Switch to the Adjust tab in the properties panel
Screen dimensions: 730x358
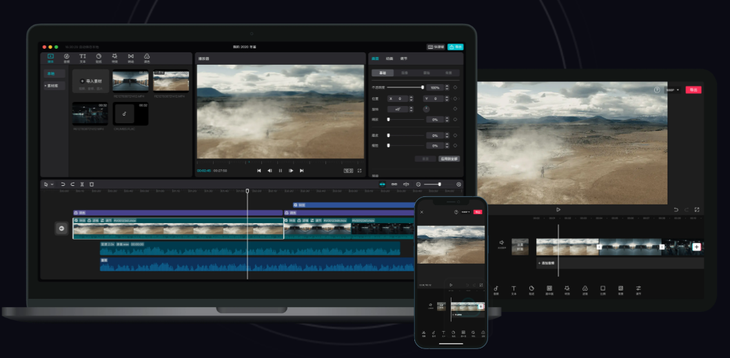(x=403, y=59)
